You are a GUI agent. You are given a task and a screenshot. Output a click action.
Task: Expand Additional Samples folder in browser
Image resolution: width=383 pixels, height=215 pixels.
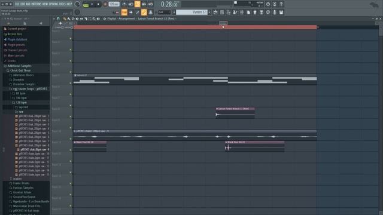tap(19, 66)
